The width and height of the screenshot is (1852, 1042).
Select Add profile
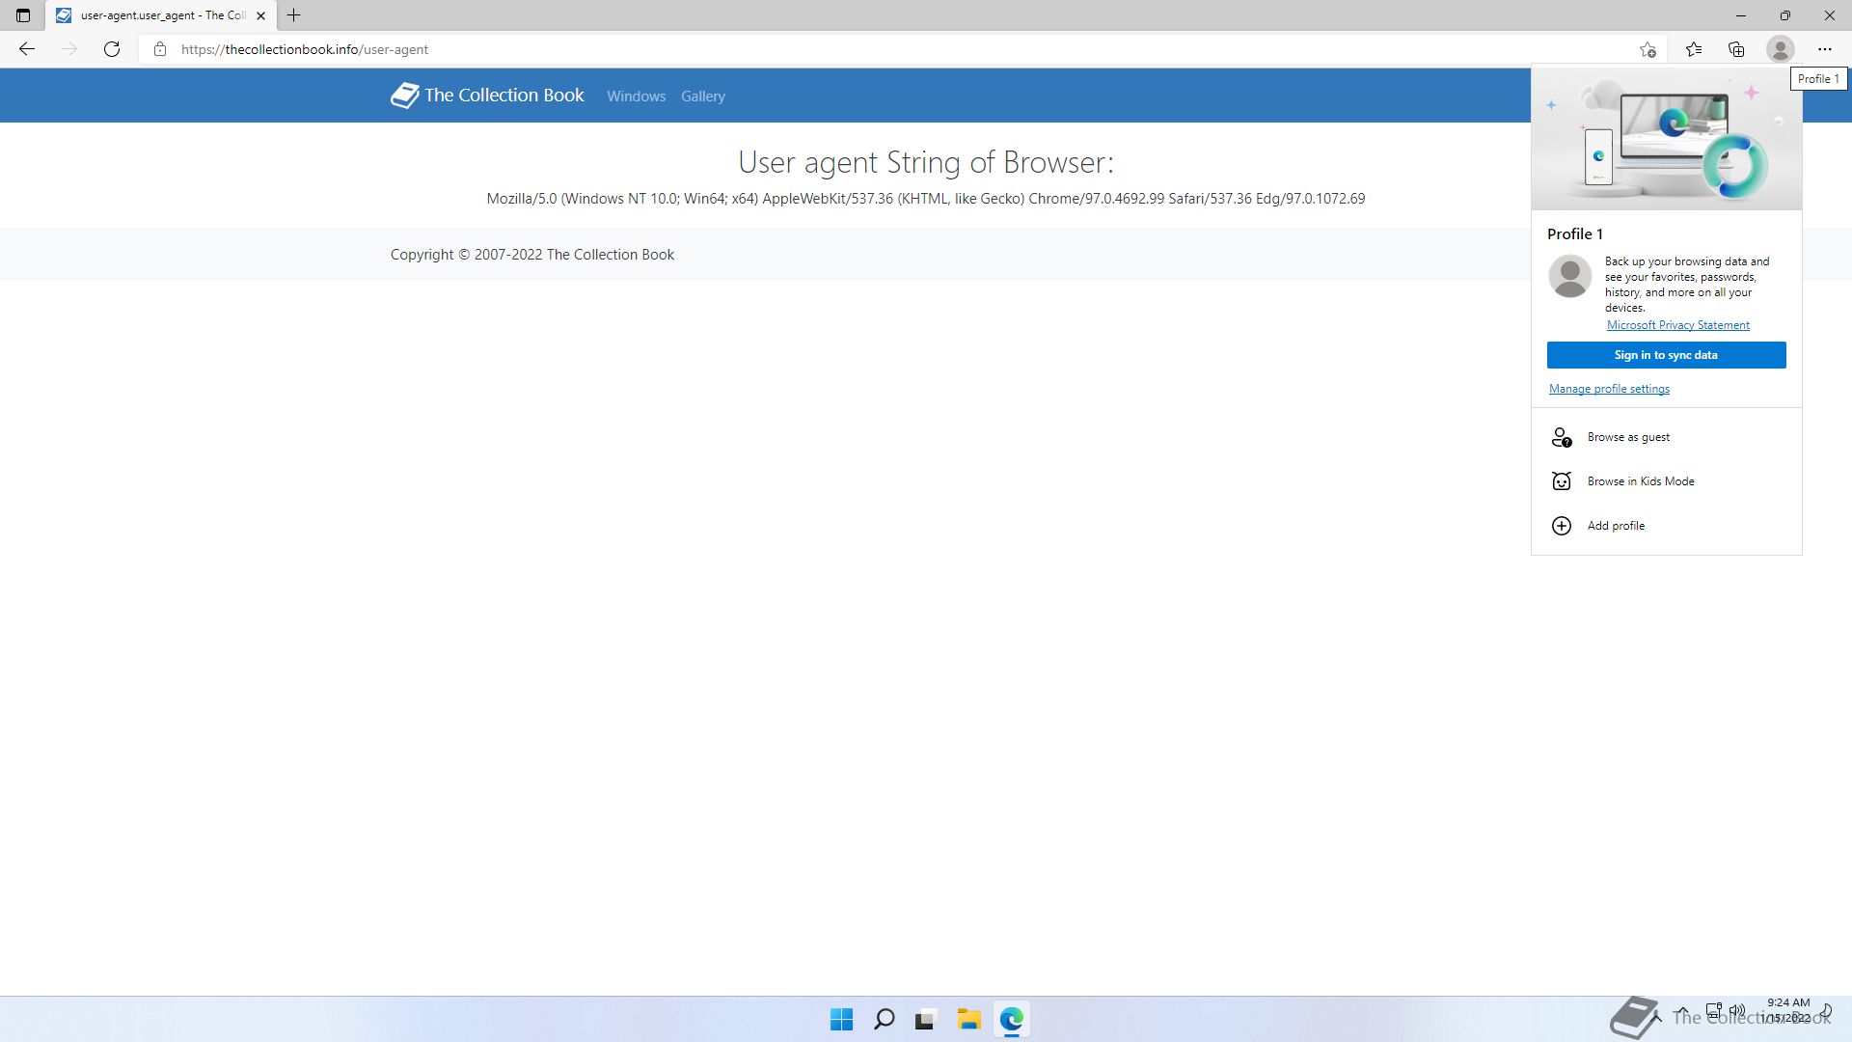coord(1666,526)
